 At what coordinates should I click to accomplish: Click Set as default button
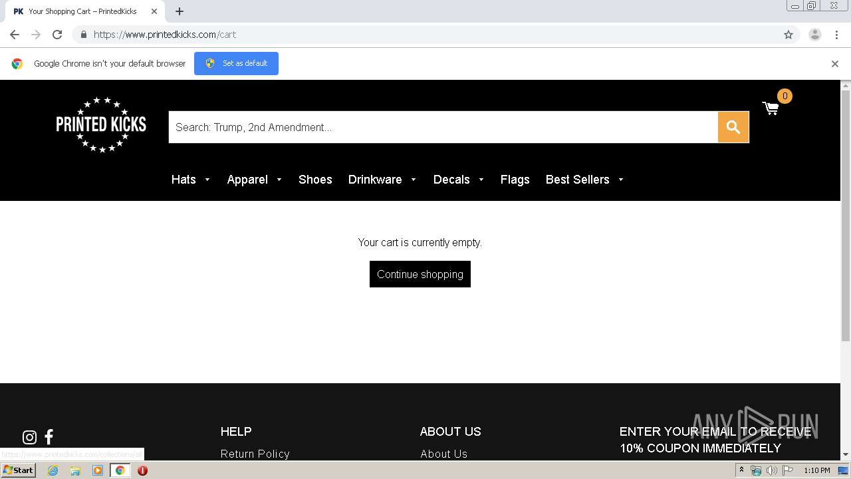[236, 63]
